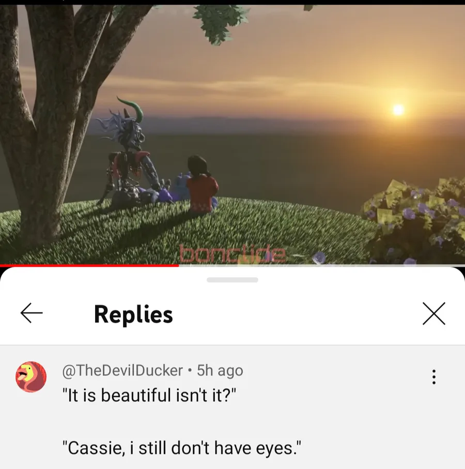The image size is (465, 469).
Task: Go back using the Replies arrow
Action: tap(32, 313)
